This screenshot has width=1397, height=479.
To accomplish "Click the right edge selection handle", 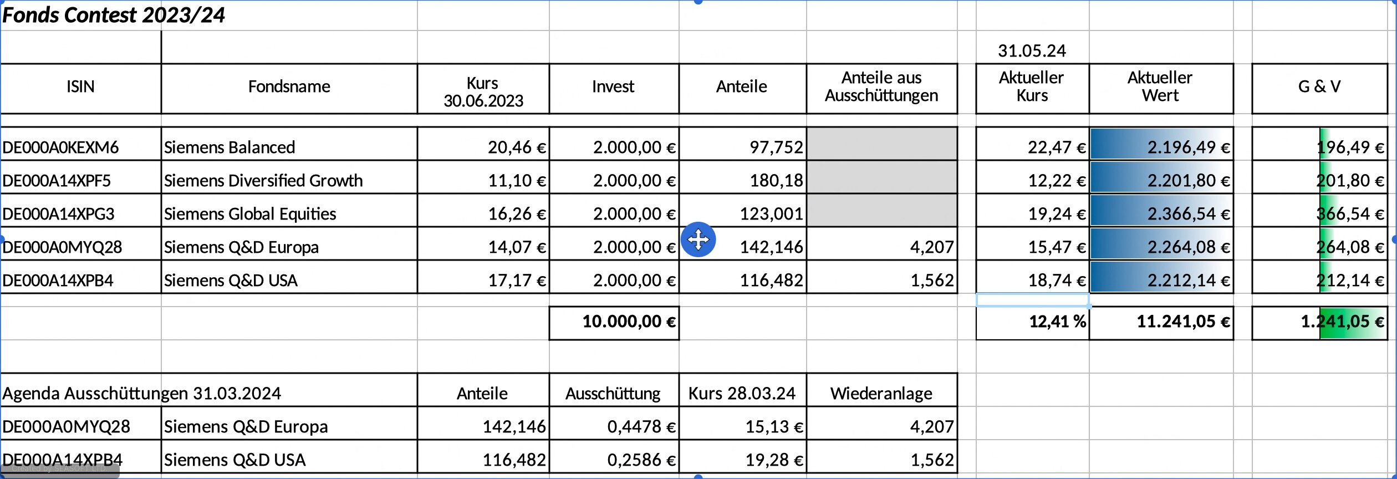I will pyautogui.click(x=1394, y=239).
